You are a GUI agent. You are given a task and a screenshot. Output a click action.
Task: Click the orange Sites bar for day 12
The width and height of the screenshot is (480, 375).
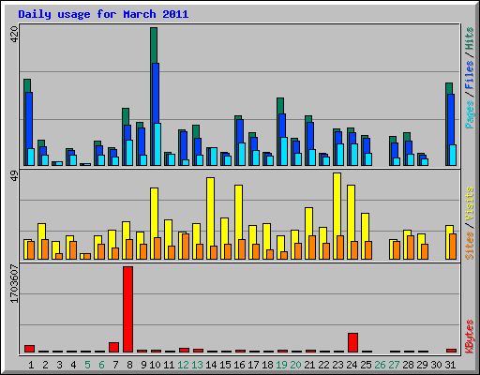click(x=186, y=247)
